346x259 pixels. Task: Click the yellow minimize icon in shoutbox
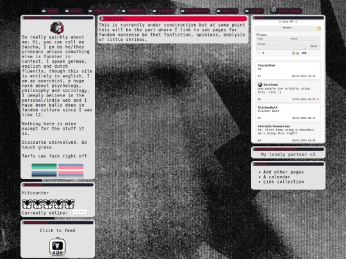(x=318, y=29)
